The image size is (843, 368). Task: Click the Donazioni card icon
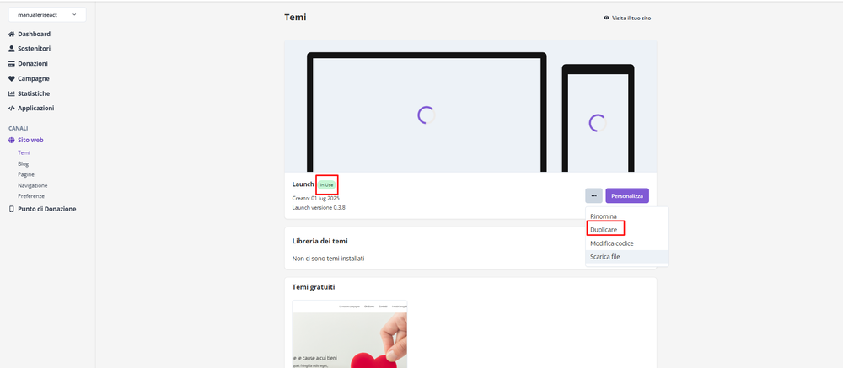click(x=12, y=64)
